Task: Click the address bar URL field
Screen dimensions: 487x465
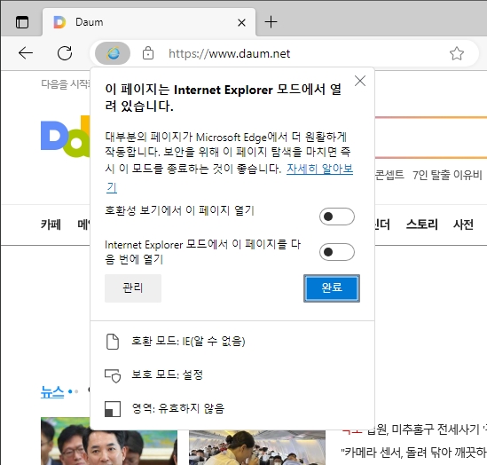Action: 229,53
